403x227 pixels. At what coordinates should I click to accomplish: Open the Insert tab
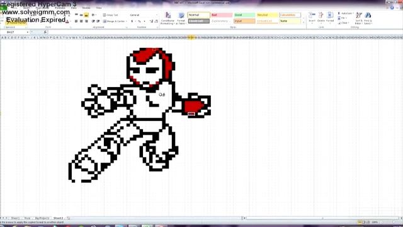pos(26,8)
